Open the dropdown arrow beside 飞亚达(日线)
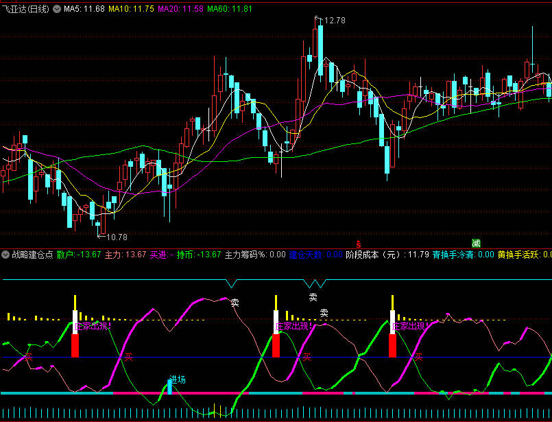 pyautogui.click(x=57, y=9)
